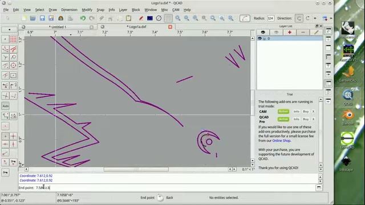
Task: Open the Draw menu
Action: point(53,10)
